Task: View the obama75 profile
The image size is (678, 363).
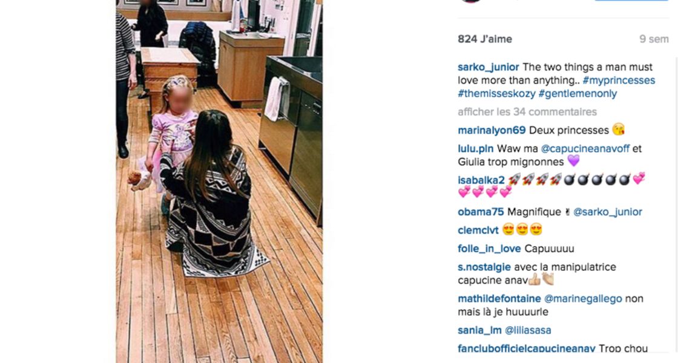Action: (481, 212)
